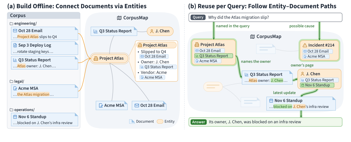Open Q3 Status Report chip in panel (b) J. Chen card
Screen dimensions: 351x142
pos(319,80)
